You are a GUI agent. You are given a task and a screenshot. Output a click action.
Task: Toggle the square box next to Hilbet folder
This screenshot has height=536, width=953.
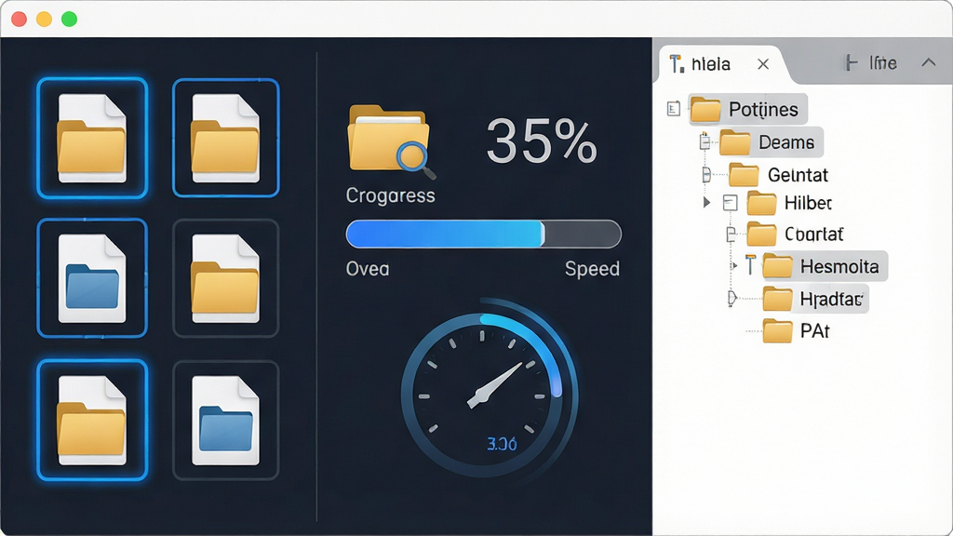pyautogui.click(x=730, y=203)
